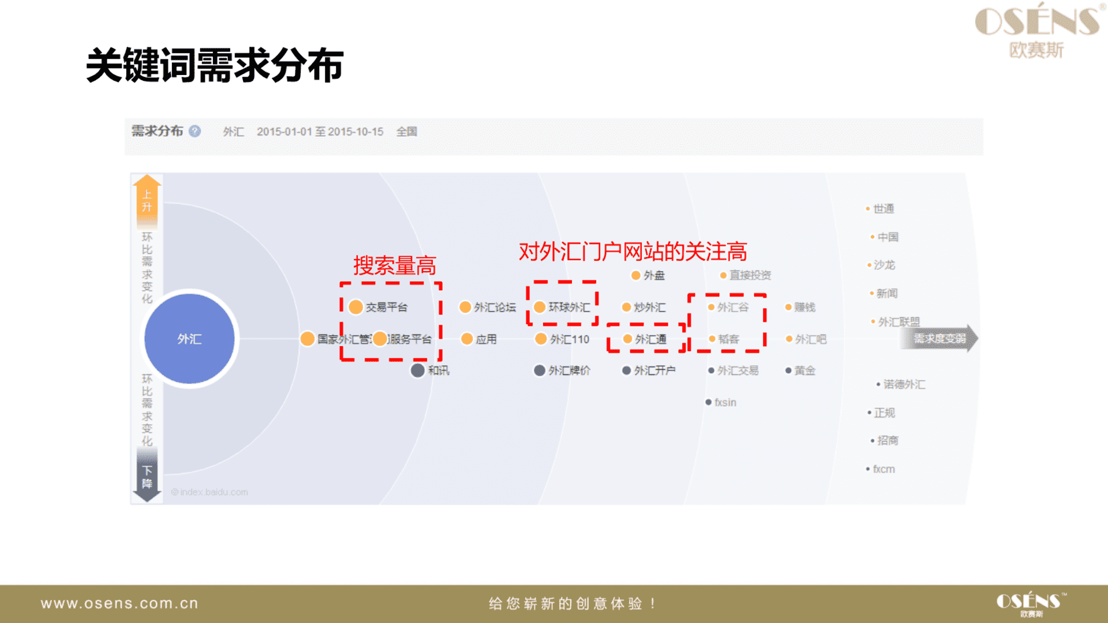Click the 搜索量高 red annotation text
The image size is (1108, 623).
tap(395, 265)
